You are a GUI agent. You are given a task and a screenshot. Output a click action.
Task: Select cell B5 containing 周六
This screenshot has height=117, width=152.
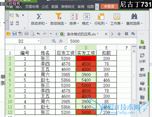point(45,75)
